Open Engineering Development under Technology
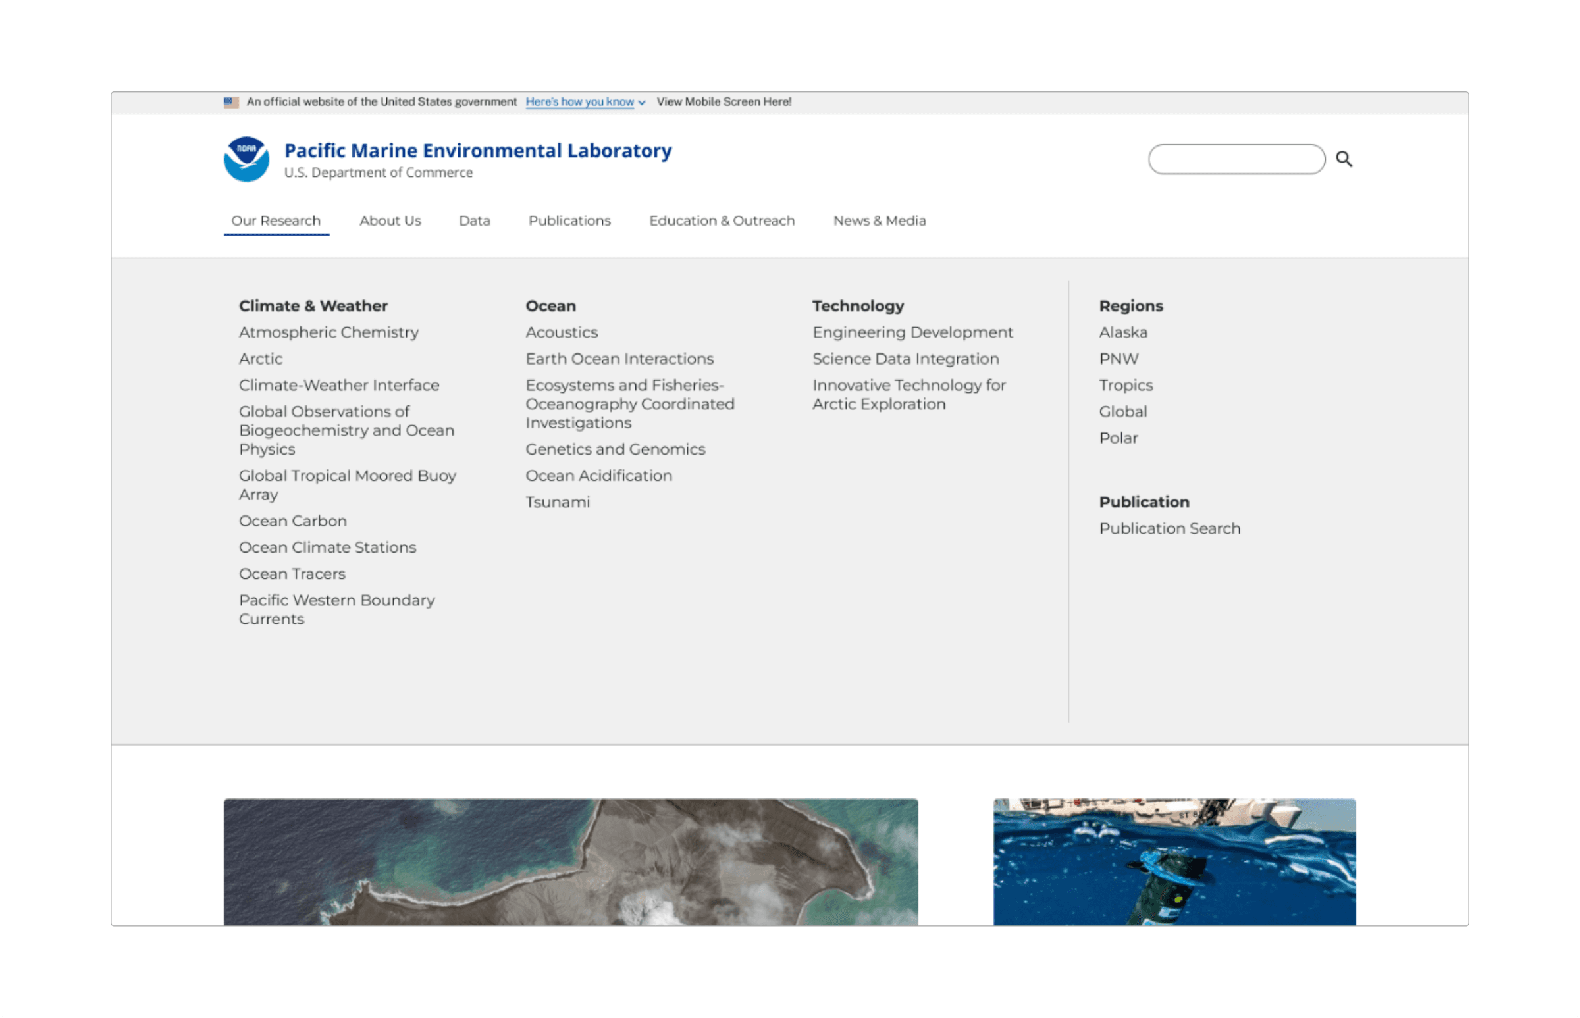Image resolution: width=1580 pixels, height=1018 pixels. pyautogui.click(x=912, y=332)
